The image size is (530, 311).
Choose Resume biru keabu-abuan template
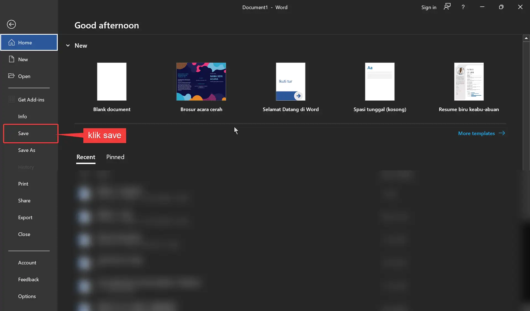[x=469, y=82]
